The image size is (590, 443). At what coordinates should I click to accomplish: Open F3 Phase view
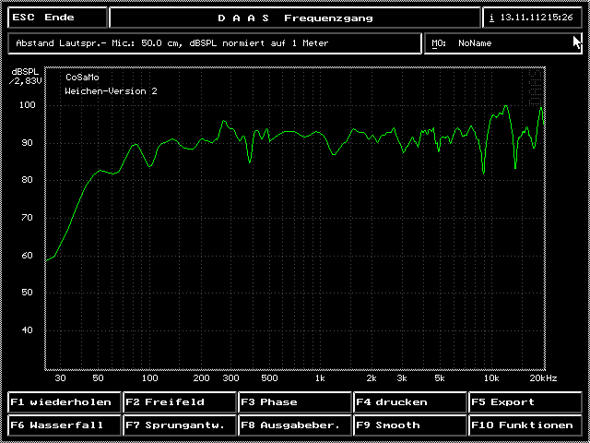point(295,402)
